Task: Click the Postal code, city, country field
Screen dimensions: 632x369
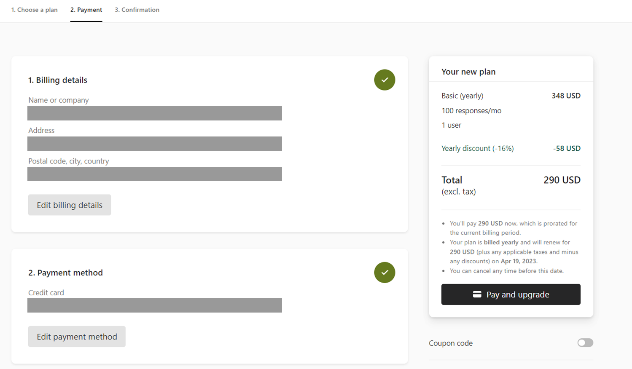Action: coord(155,174)
